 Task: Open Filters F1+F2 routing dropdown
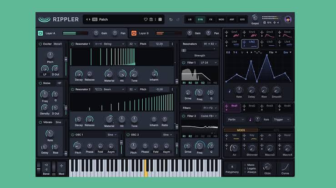point(210,108)
